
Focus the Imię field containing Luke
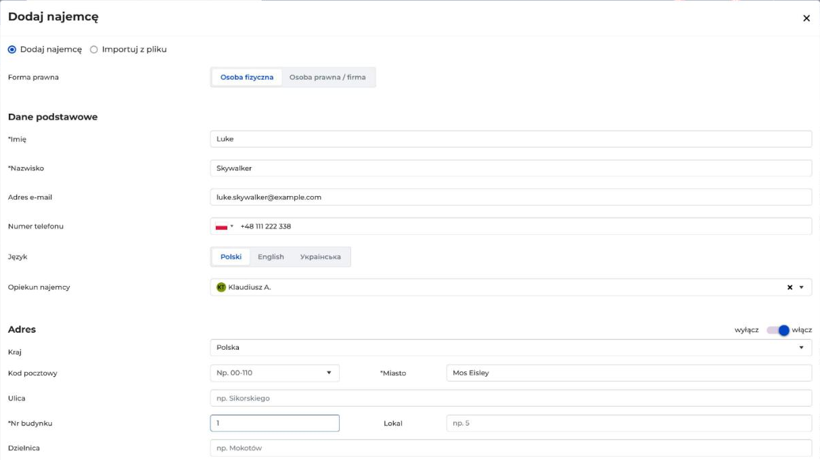[511, 139]
